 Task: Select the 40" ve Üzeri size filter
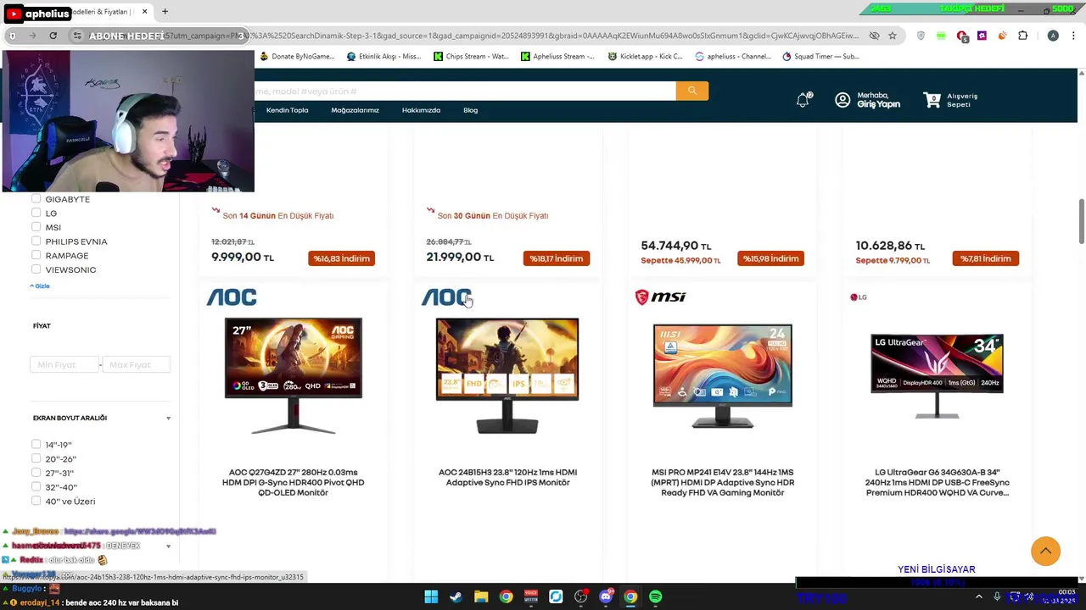click(x=36, y=501)
